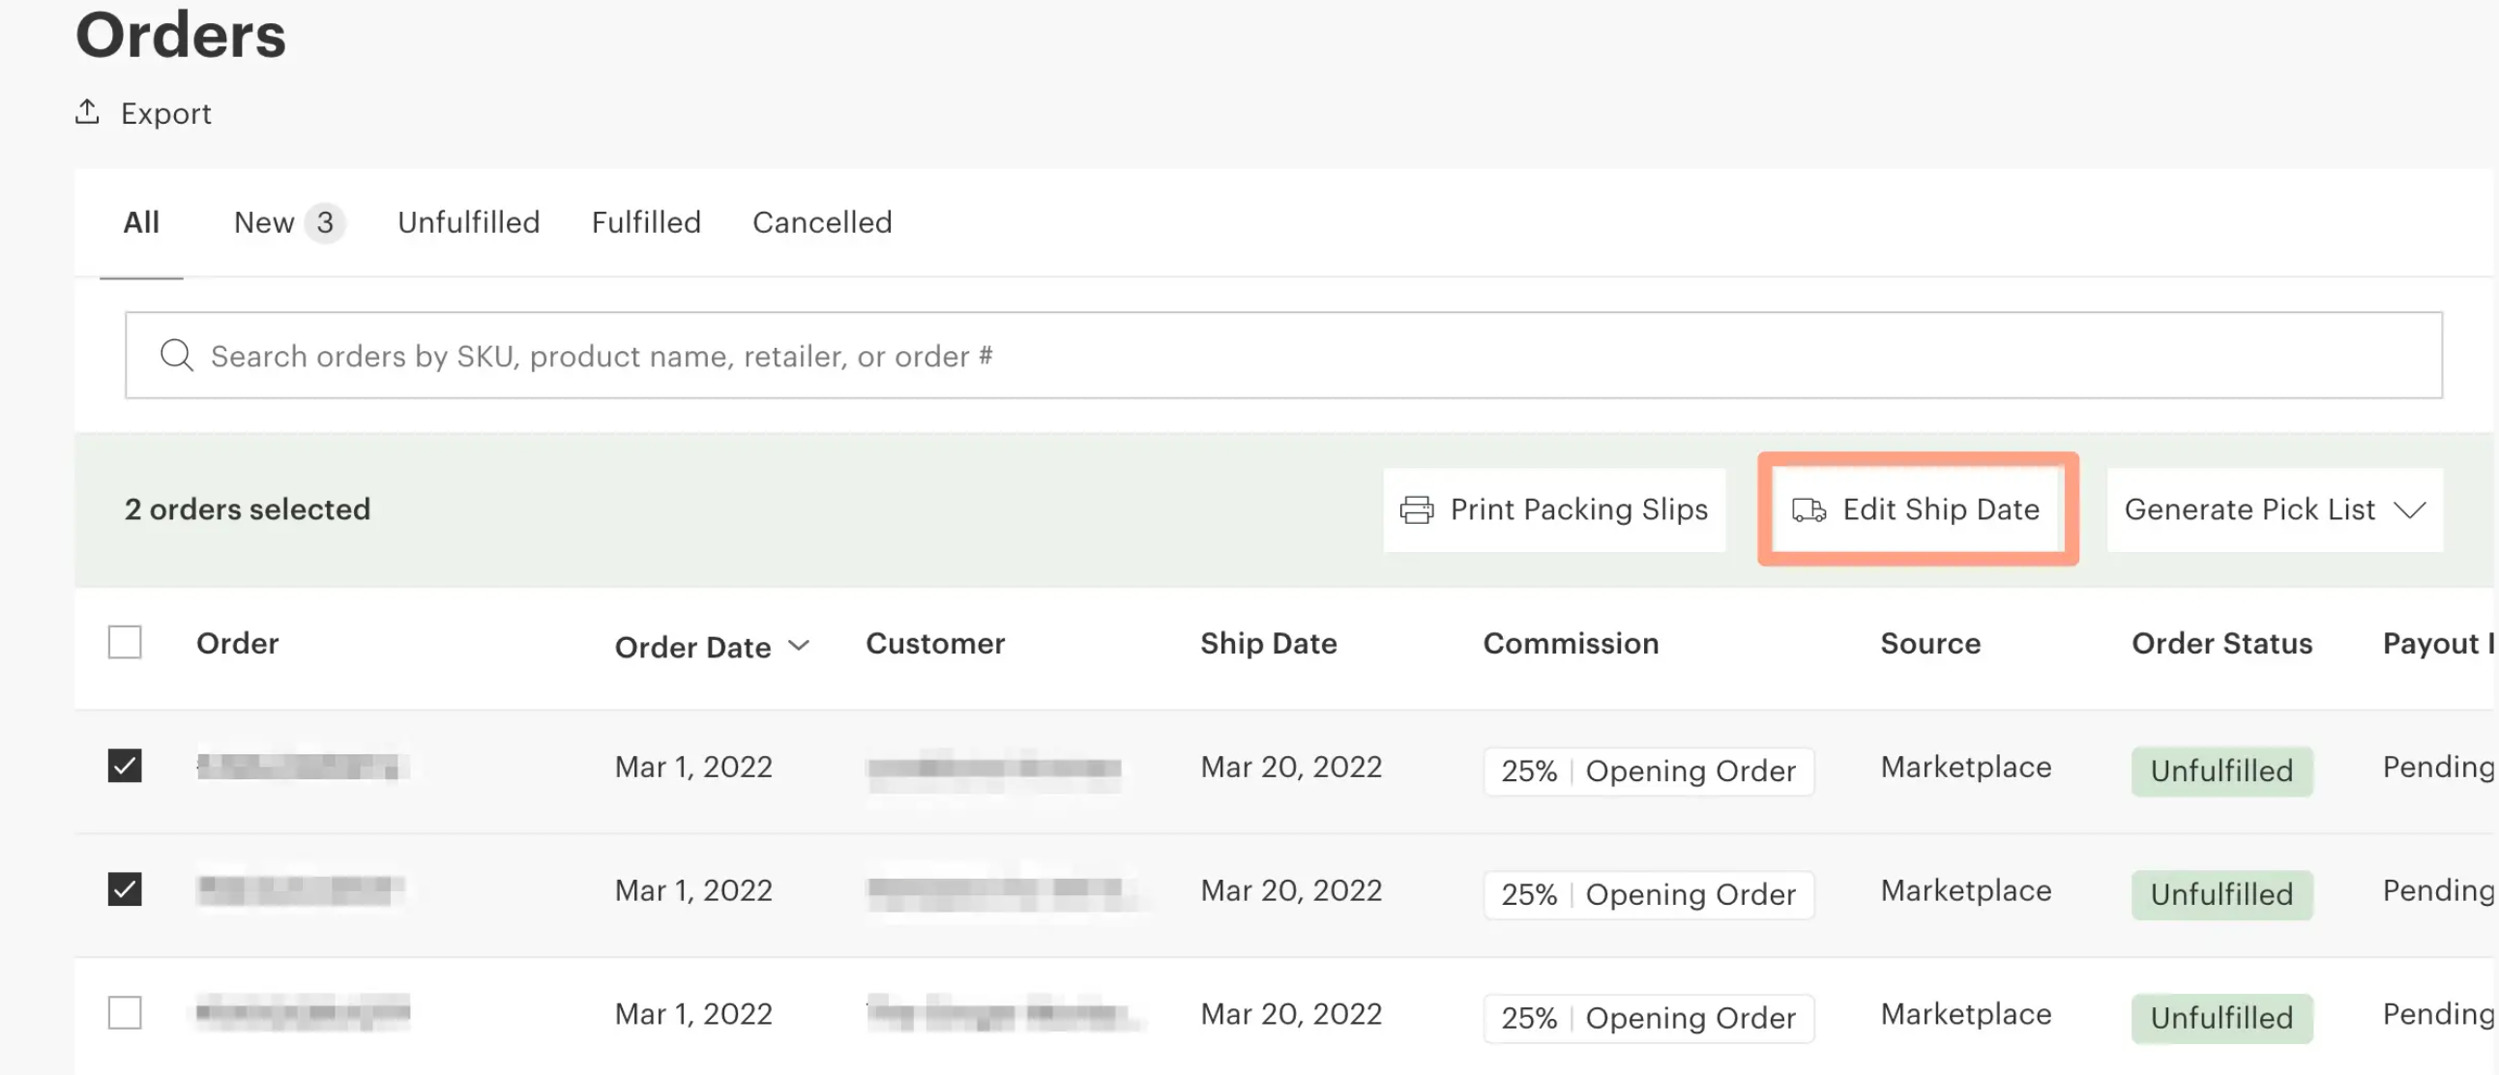Switch to the Fulfilled tab
Image resolution: width=2499 pixels, height=1075 pixels.
[646, 223]
